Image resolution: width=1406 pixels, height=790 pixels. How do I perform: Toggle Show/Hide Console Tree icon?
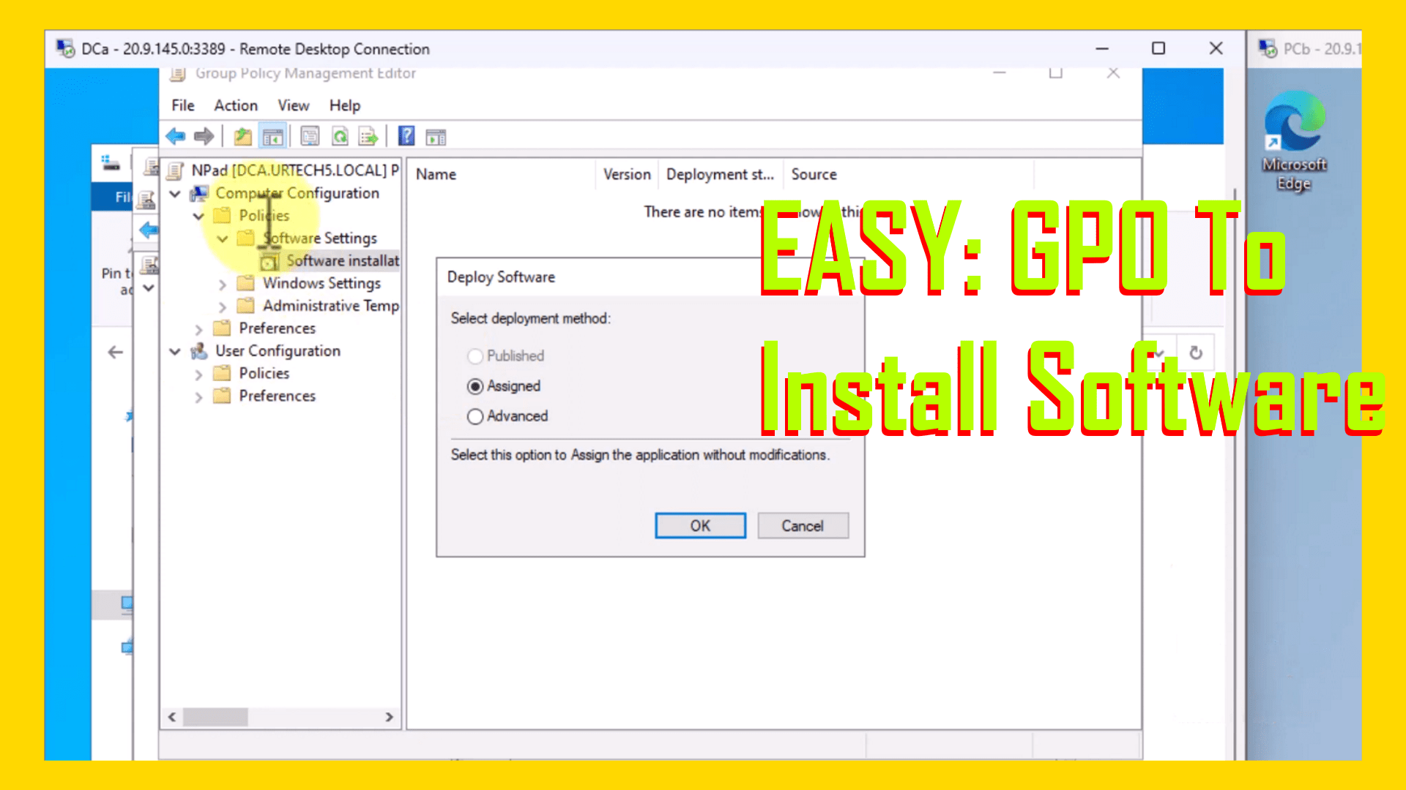(x=272, y=137)
